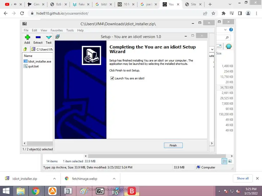262x196 pixels.
Task: Open the File menu in 7-Zip
Action: tap(26, 30)
